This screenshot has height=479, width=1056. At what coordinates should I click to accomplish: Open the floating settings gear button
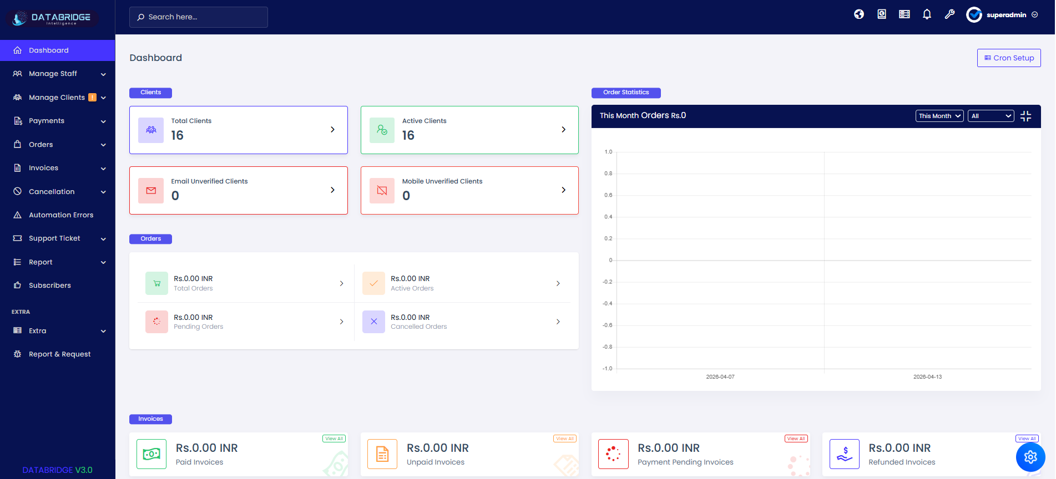(x=1030, y=457)
